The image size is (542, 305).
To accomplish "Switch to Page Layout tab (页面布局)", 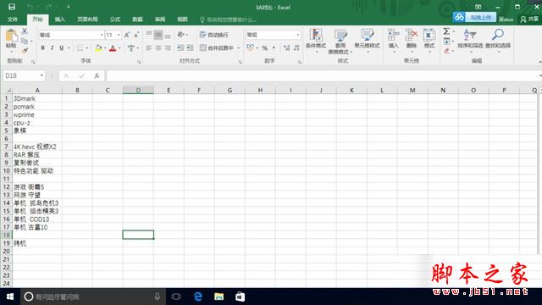I will [x=87, y=19].
